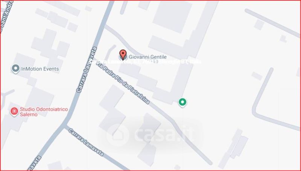The height and width of the screenshot is (171, 301).
Task: Open the Giovanni Gentile place label
Action: coord(147,57)
